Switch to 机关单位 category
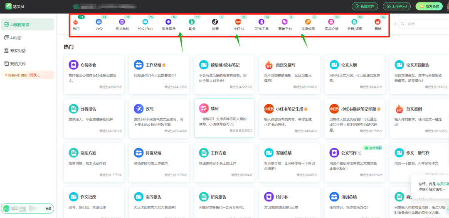The image size is (449, 218). [x=122, y=24]
